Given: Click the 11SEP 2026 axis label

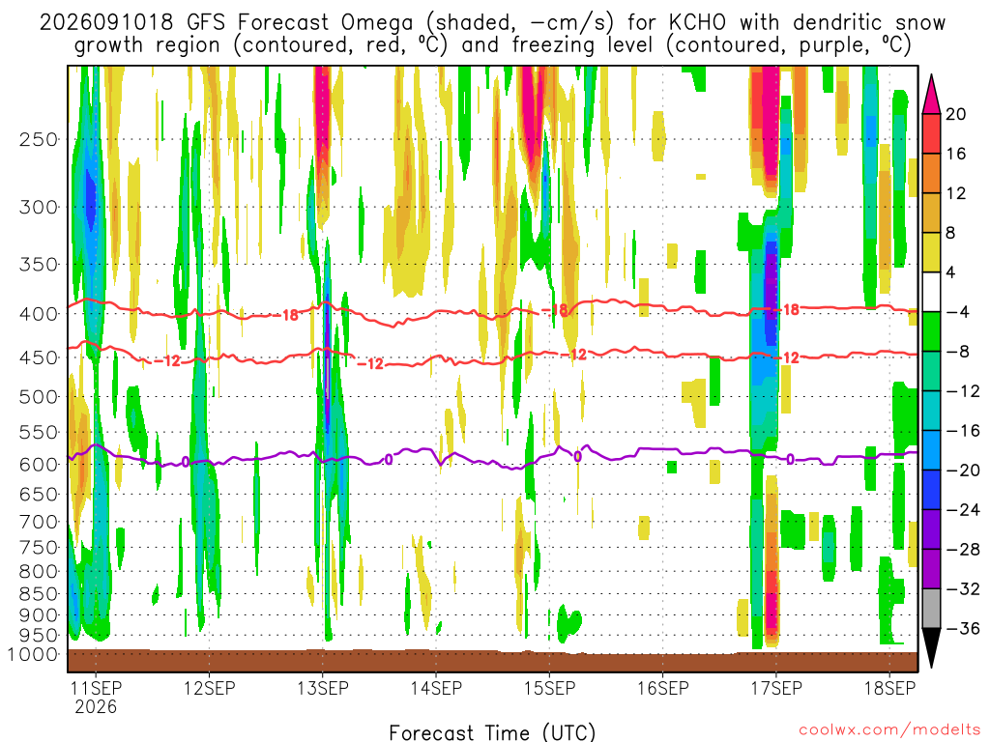Looking at the screenshot, I should (x=96, y=698).
